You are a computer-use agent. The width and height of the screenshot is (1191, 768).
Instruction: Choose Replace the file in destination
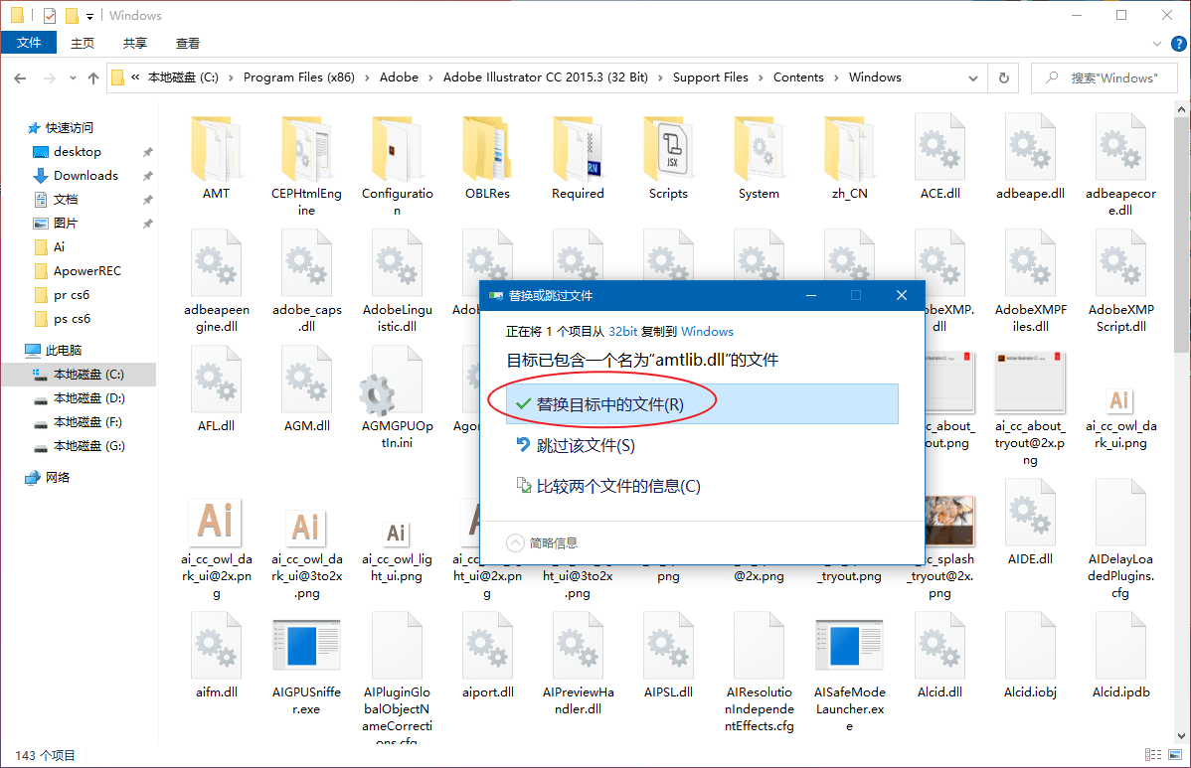[702, 403]
